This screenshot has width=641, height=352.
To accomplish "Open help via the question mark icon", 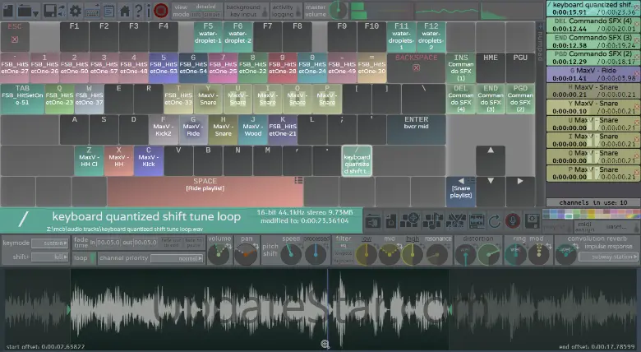I will point(139,11).
